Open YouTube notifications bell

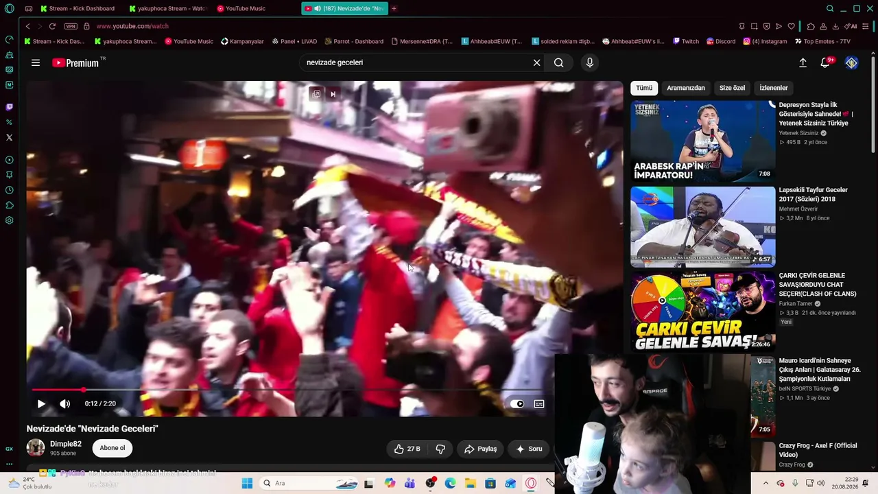pyautogui.click(x=826, y=62)
